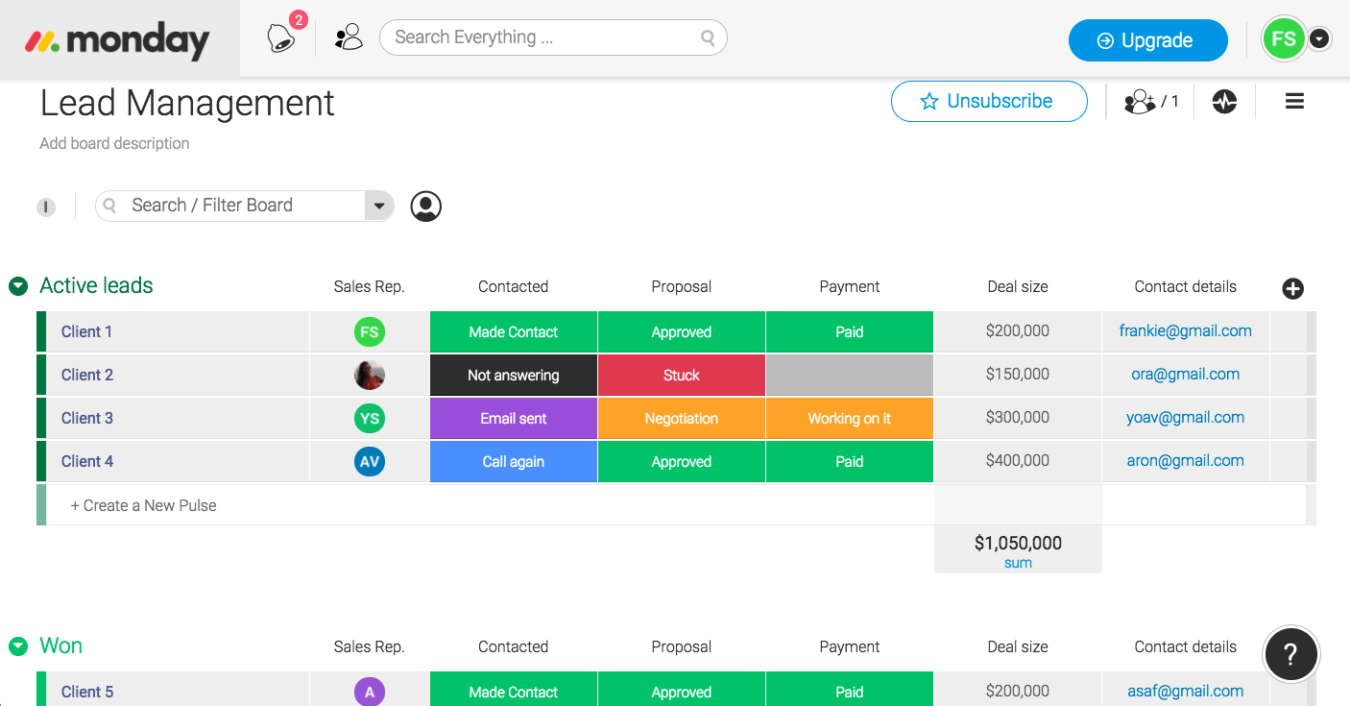Click the monday logo
Screen dimensions: 1350x706
(119, 40)
